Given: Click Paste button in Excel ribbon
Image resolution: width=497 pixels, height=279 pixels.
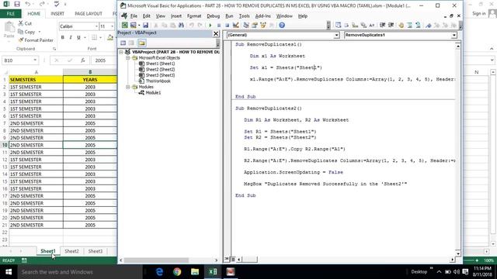Looking at the screenshot, I should click(x=9, y=30).
